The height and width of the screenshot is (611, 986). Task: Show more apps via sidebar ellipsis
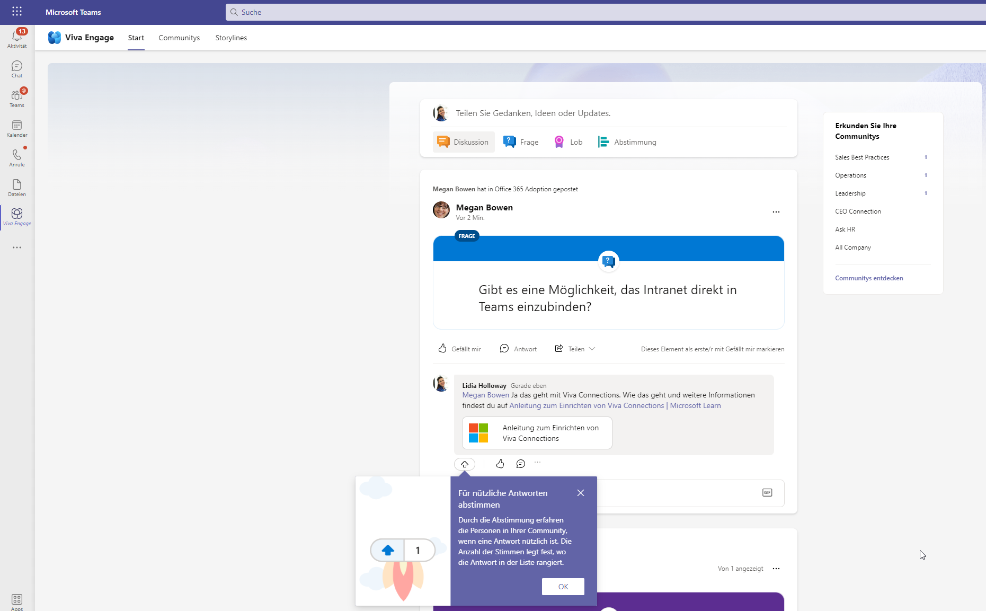17,247
